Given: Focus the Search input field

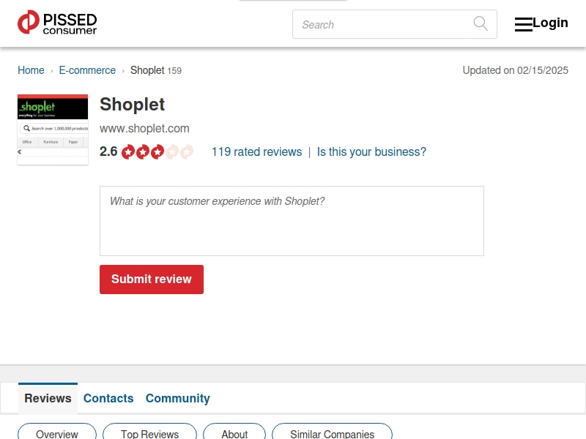Looking at the screenshot, I should click(x=381, y=24).
